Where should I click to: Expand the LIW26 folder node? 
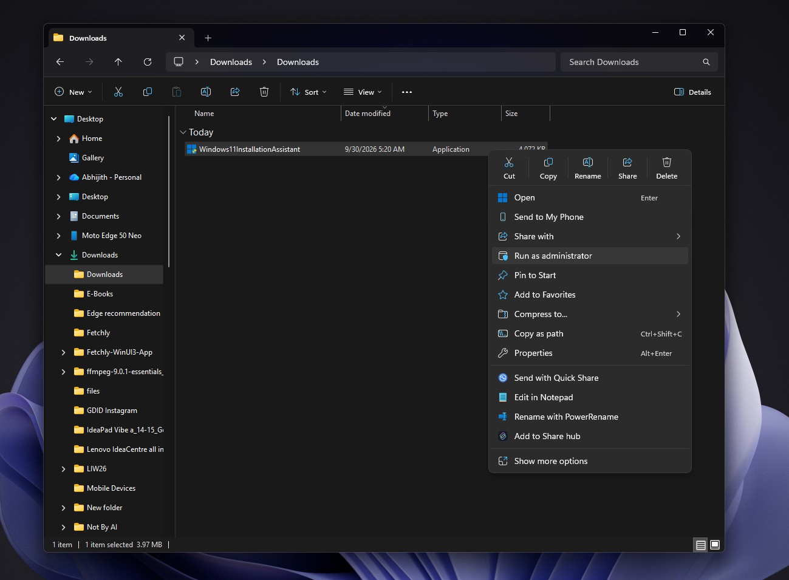[63, 469]
